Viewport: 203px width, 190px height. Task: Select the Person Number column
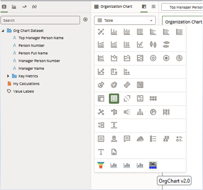(x=32, y=45)
